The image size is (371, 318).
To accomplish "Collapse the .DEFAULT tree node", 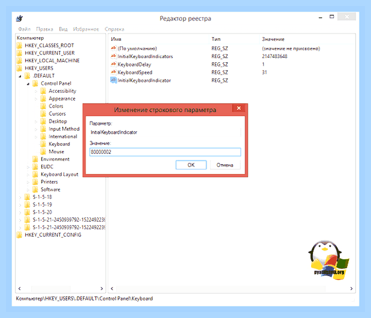I will point(20,76).
